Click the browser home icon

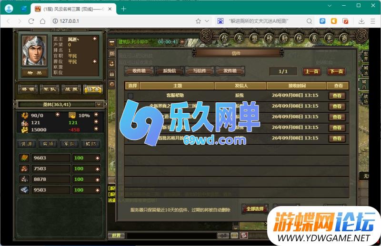pyautogui.click(x=42, y=21)
